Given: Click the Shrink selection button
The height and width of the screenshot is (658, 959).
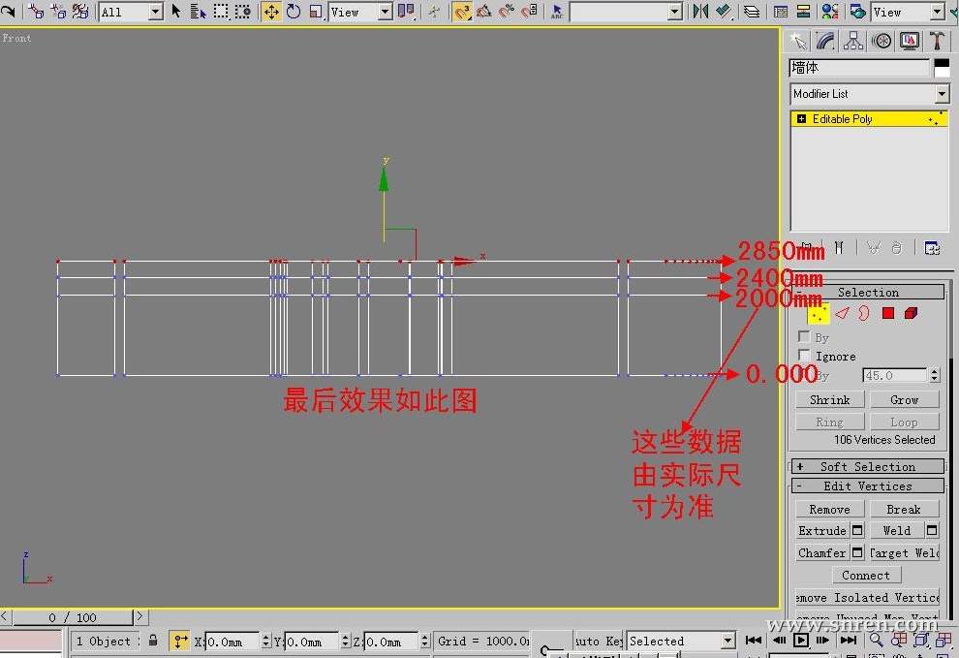Looking at the screenshot, I should click(830, 399).
